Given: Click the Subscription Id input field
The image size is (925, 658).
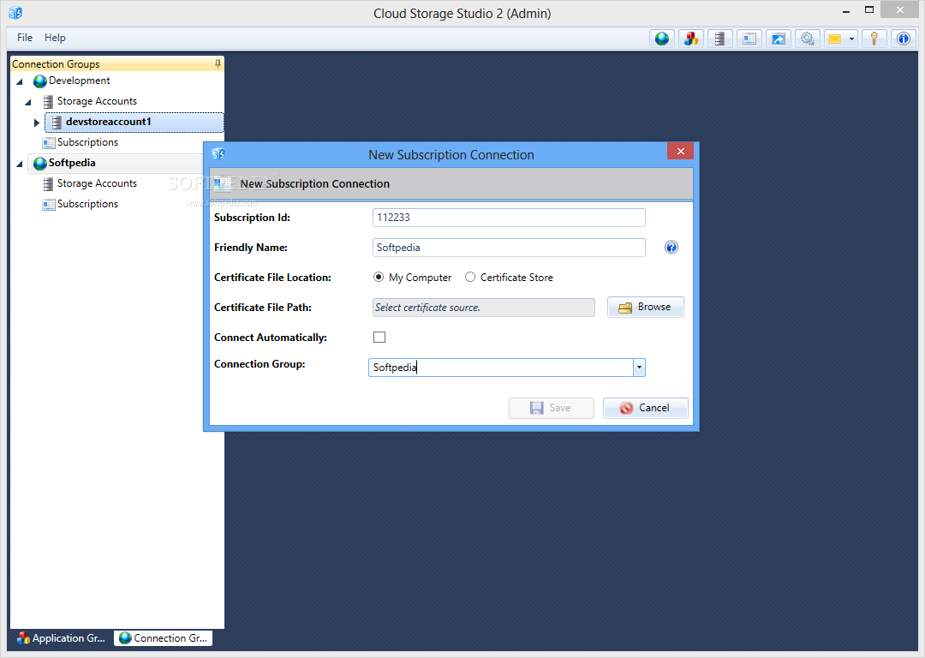Looking at the screenshot, I should click(x=509, y=217).
